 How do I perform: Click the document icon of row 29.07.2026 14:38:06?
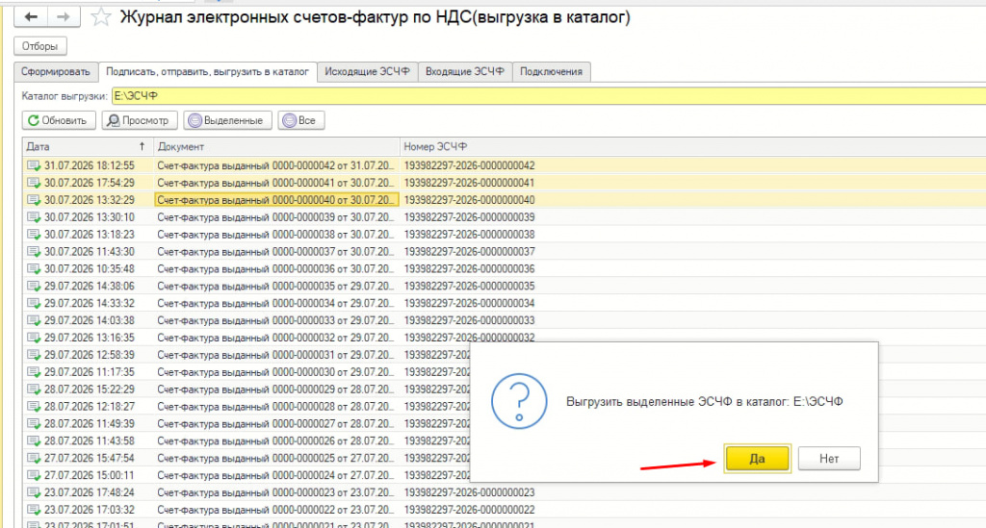34,287
